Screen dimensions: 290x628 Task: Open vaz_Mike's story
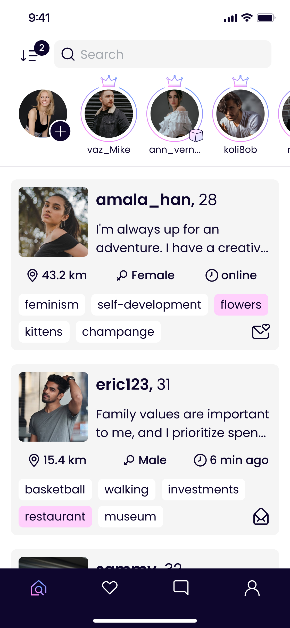click(x=109, y=114)
